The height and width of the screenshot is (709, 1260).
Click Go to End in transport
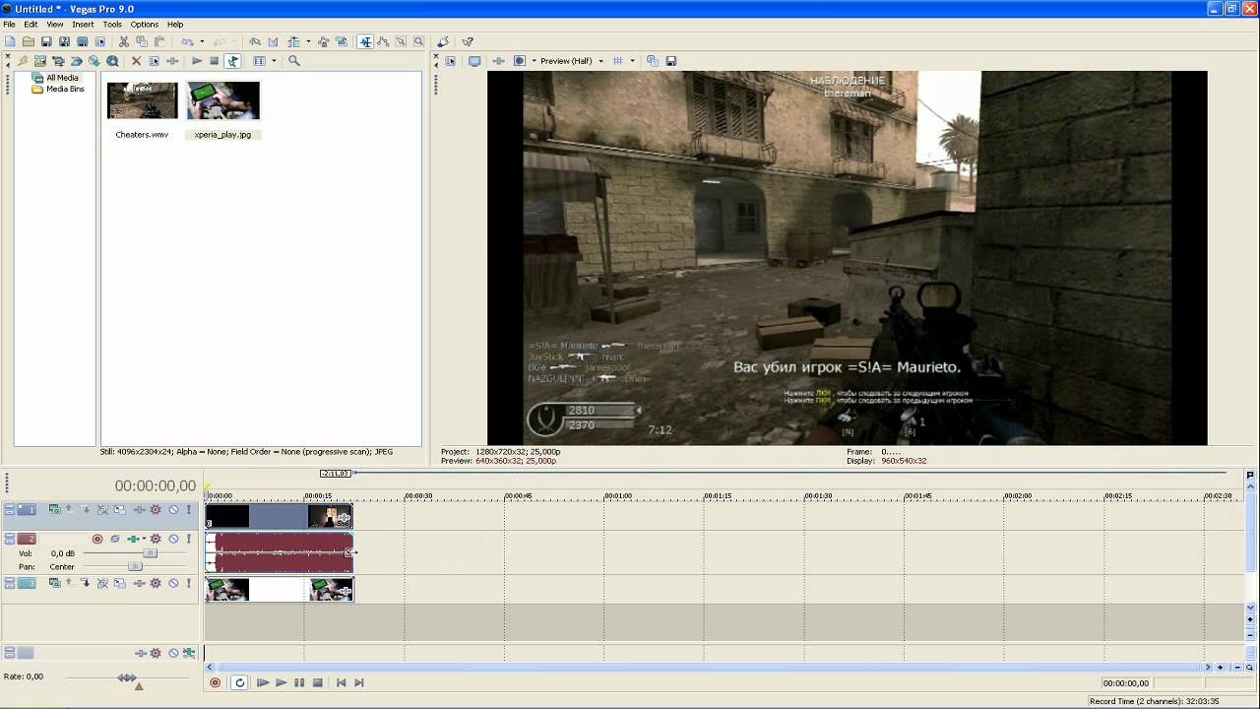tap(359, 682)
